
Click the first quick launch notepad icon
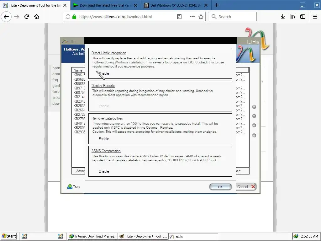coord(24,236)
